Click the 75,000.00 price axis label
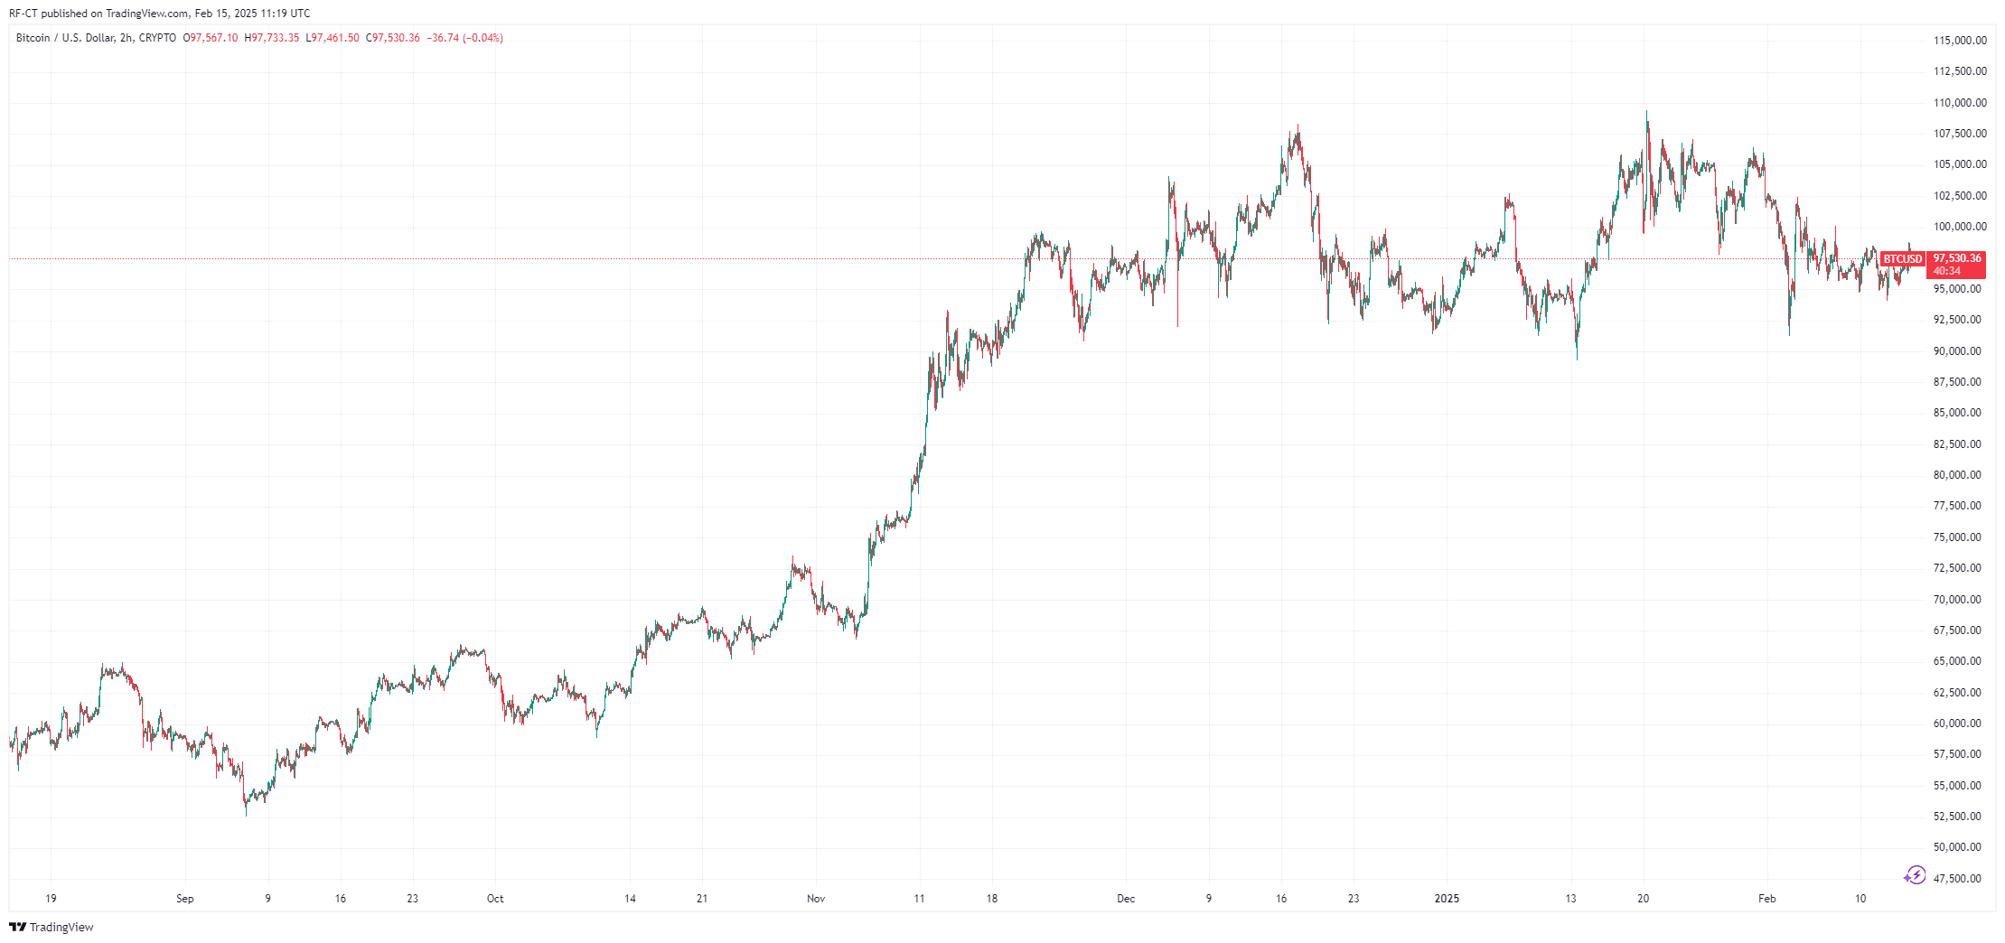The width and height of the screenshot is (2005, 943). point(1957,537)
